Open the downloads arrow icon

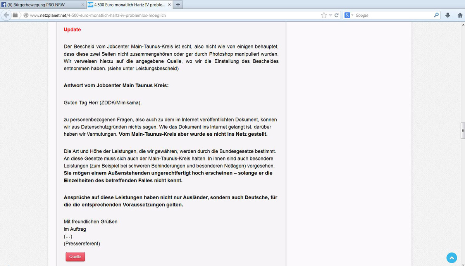click(448, 15)
